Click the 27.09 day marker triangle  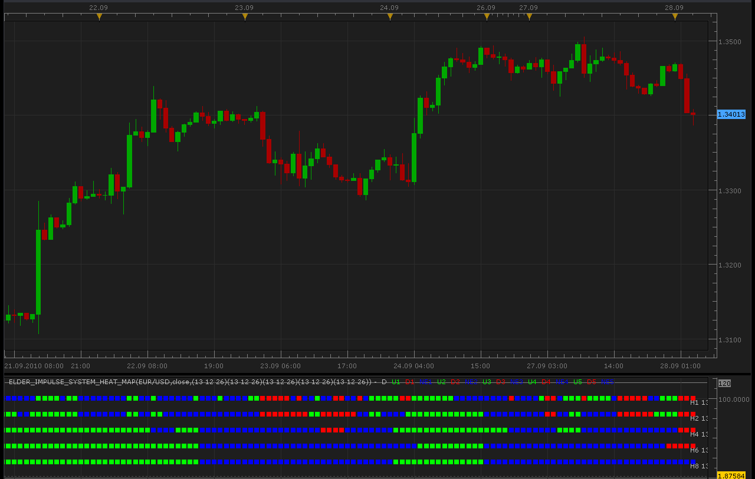(x=529, y=17)
